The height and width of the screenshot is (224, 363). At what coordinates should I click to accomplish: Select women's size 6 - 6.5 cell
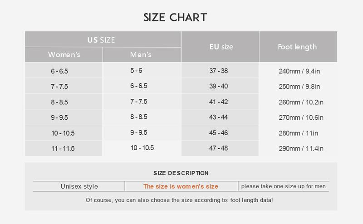pyautogui.click(x=59, y=71)
